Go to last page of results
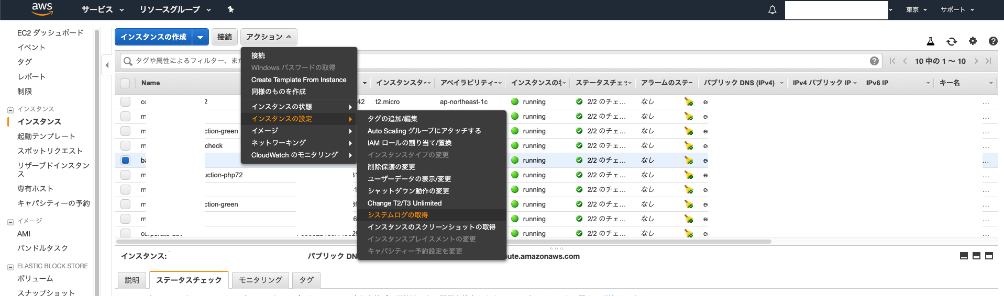Screen dimensions: 1004x296 988,61
